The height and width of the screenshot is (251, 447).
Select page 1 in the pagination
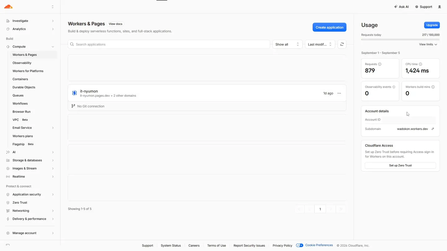pos(320,209)
